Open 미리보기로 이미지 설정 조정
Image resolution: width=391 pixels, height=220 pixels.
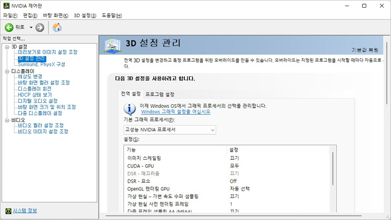[47, 52]
